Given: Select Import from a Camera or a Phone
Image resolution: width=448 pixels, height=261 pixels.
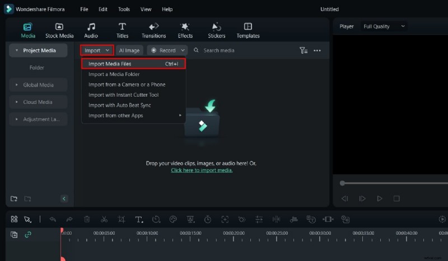Looking at the screenshot, I should 133,84.
